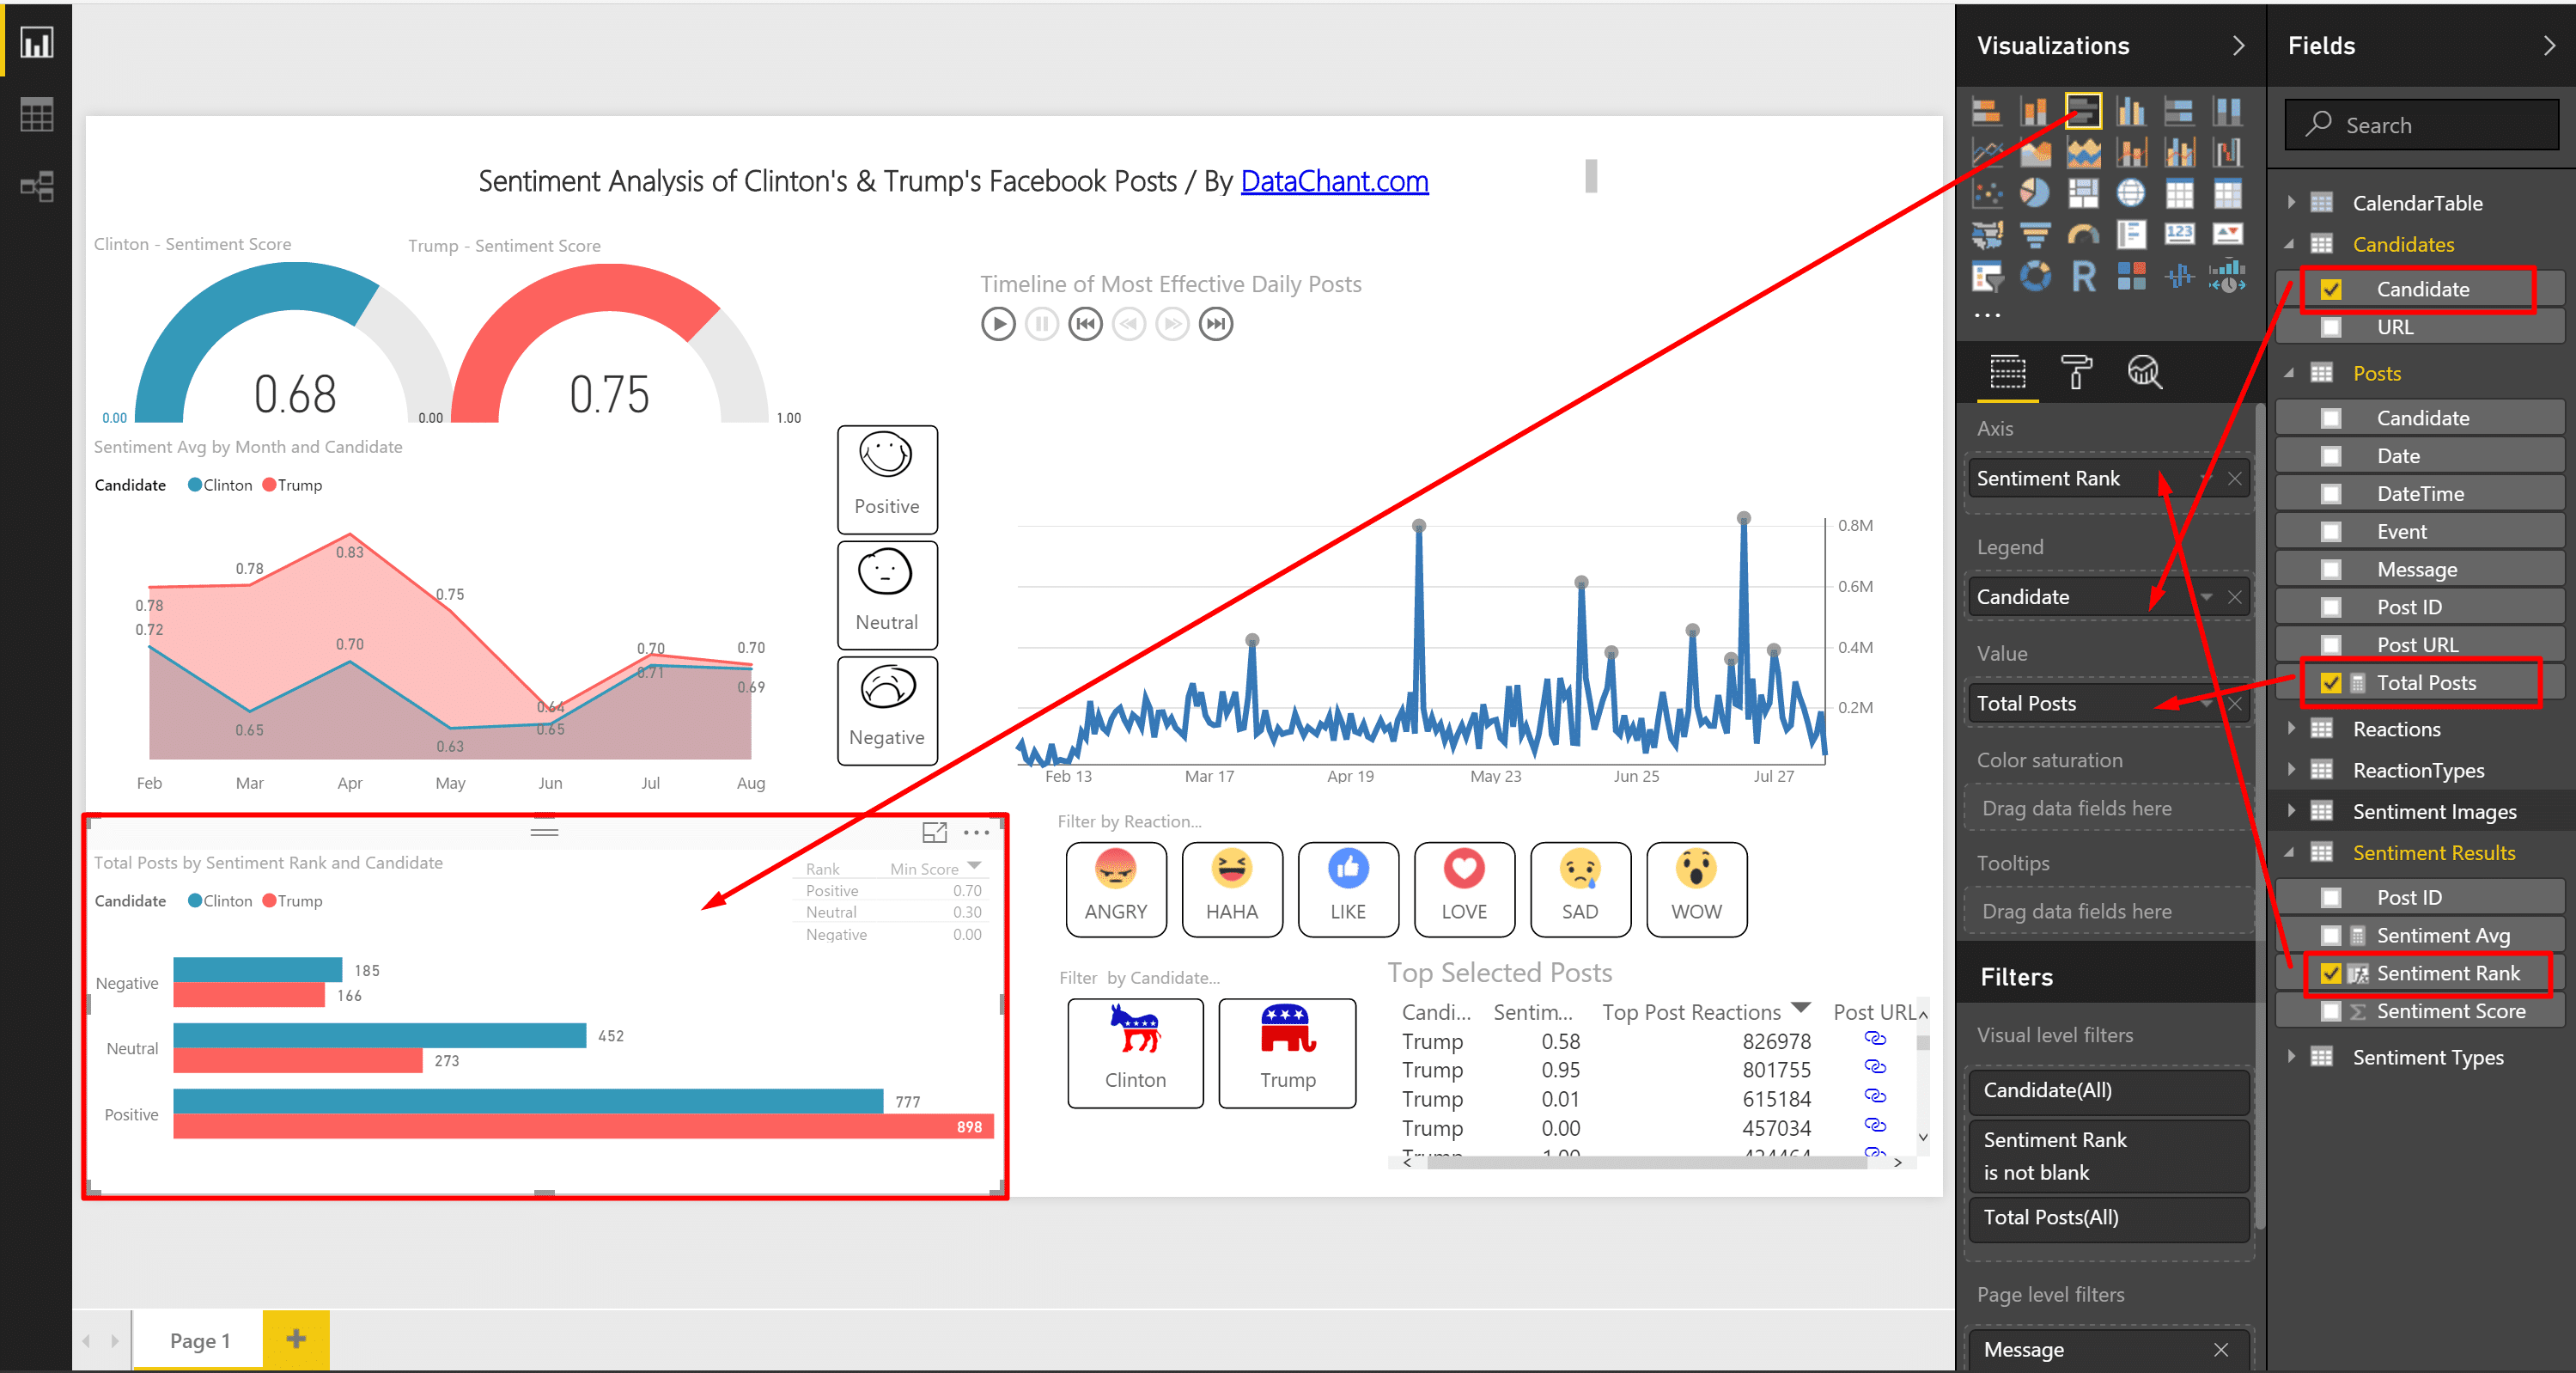Tick the URL field under Candidates

[2331, 327]
